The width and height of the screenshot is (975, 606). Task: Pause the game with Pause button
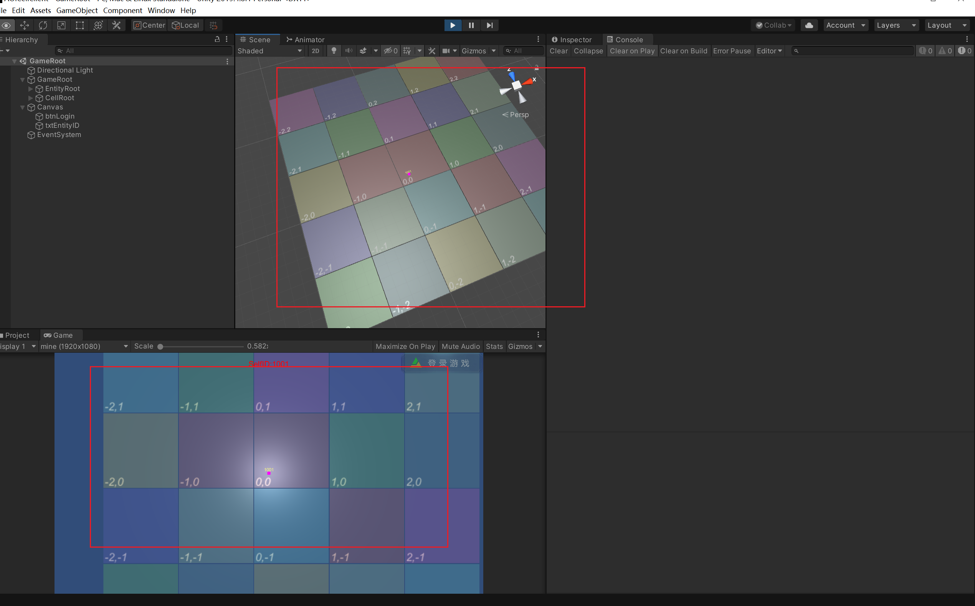pos(471,25)
